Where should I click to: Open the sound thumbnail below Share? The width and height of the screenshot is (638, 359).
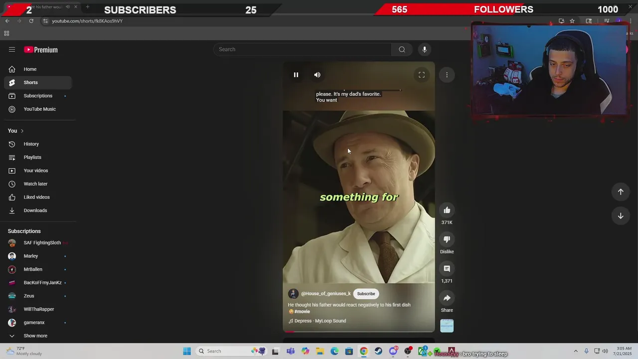(447, 326)
